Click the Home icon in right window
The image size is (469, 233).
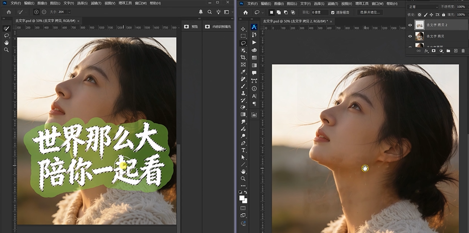click(x=246, y=12)
